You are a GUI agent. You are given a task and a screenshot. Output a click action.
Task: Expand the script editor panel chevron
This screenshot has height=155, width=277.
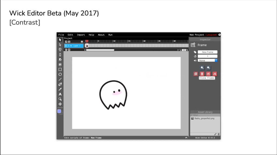[x=186, y=138]
